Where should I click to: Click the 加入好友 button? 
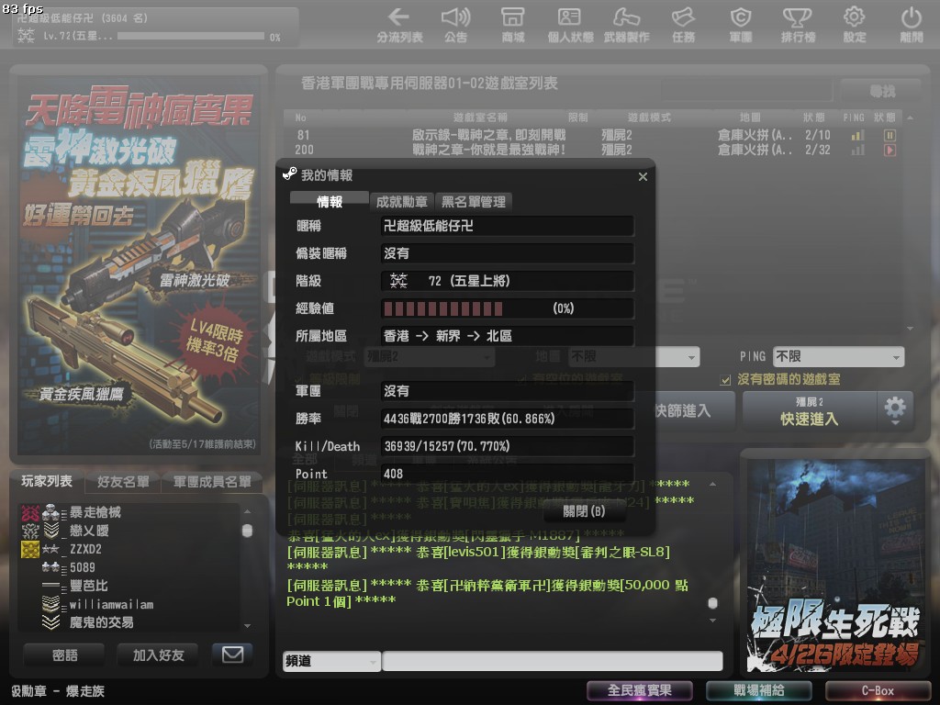click(x=158, y=655)
